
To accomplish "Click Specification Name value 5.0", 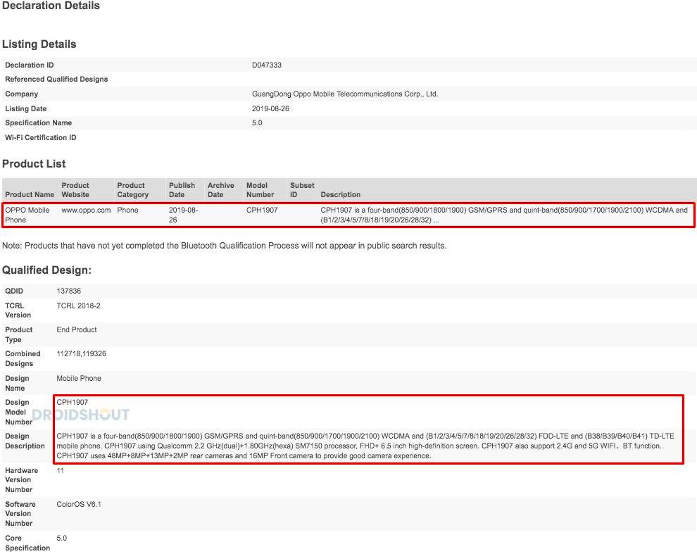I will point(257,122).
